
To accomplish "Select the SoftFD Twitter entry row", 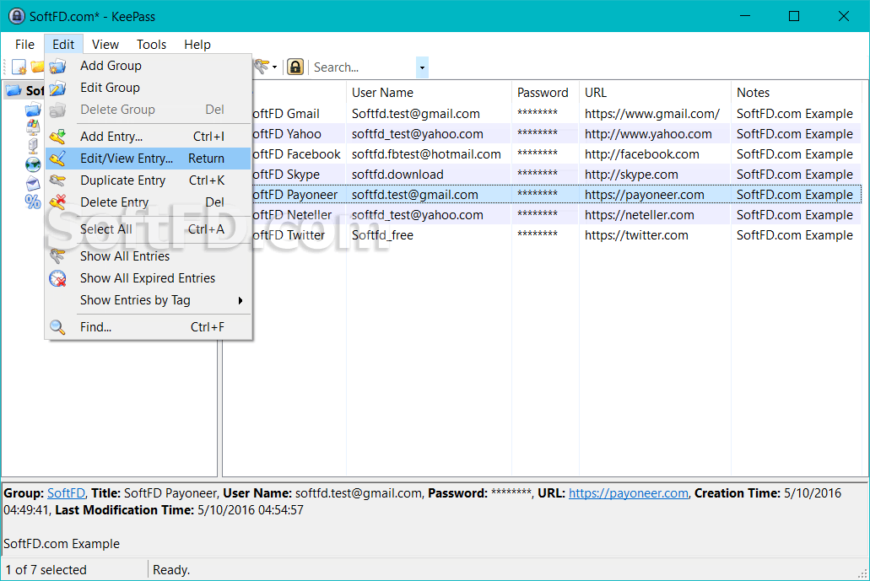I will tap(556, 235).
